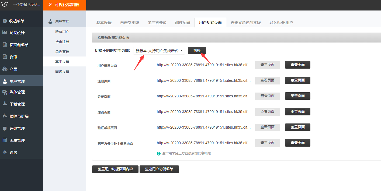View page for 用户信息页面

tap(268, 65)
